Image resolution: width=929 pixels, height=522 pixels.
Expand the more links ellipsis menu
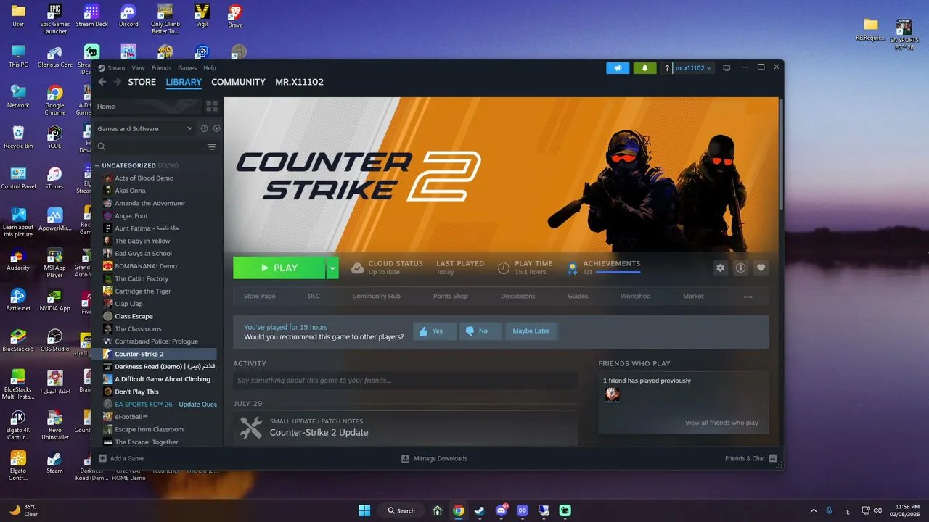(x=748, y=296)
